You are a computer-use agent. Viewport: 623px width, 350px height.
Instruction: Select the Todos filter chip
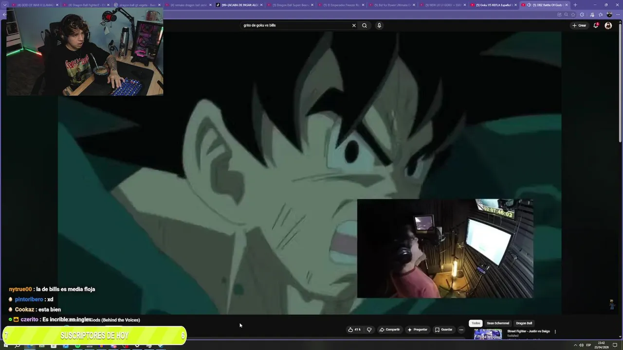[476, 323]
